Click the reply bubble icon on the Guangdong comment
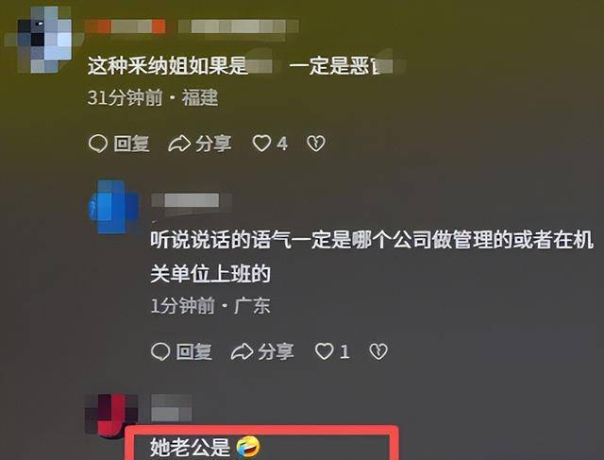Viewport: 604px width, 460px height. tap(160, 351)
